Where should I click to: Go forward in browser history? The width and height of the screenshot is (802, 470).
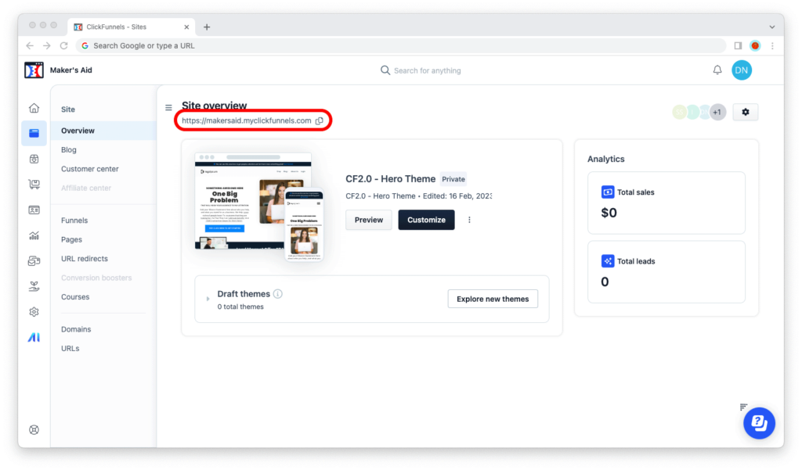coord(46,45)
